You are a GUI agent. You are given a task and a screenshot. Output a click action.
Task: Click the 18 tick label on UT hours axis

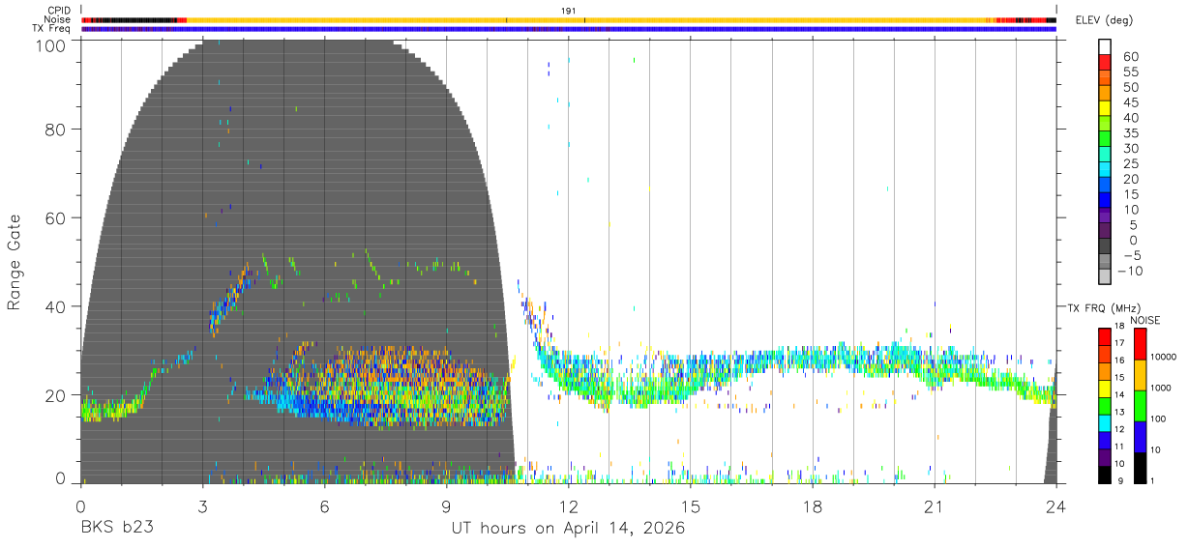(813, 505)
